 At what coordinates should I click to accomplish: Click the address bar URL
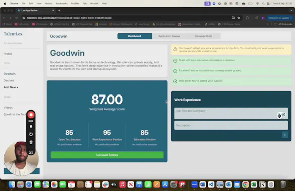[69, 18]
